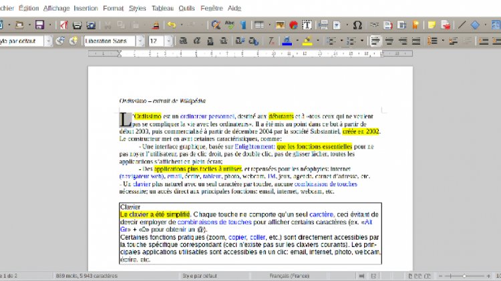Open the Tableau menu
Screen dimensions: 501x281
pos(162,8)
